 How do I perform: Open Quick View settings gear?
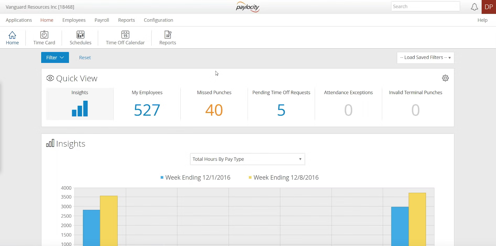(x=445, y=78)
